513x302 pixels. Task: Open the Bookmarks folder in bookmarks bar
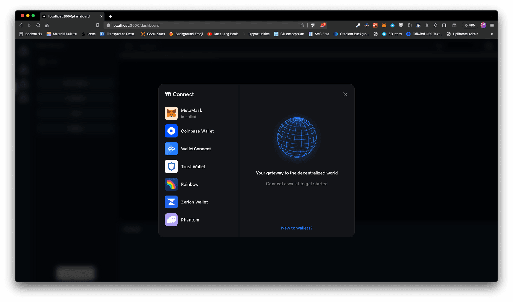(x=31, y=34)
